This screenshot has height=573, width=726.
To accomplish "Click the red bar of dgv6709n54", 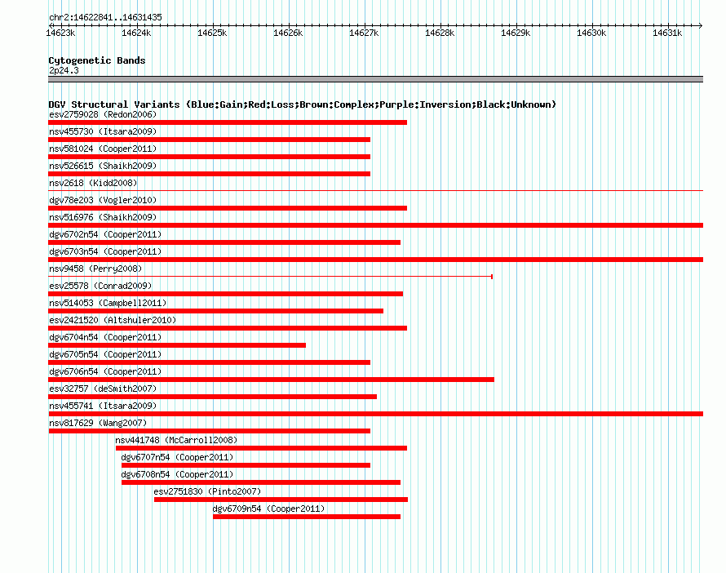I will [307, 517].
